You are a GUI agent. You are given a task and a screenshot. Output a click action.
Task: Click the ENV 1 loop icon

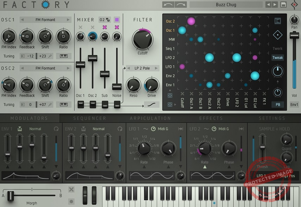click(56, 129)
